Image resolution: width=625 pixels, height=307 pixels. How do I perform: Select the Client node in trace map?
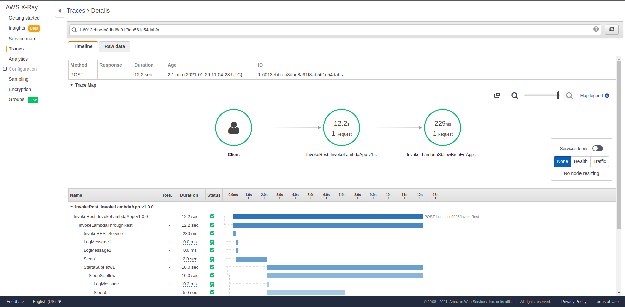234,128
